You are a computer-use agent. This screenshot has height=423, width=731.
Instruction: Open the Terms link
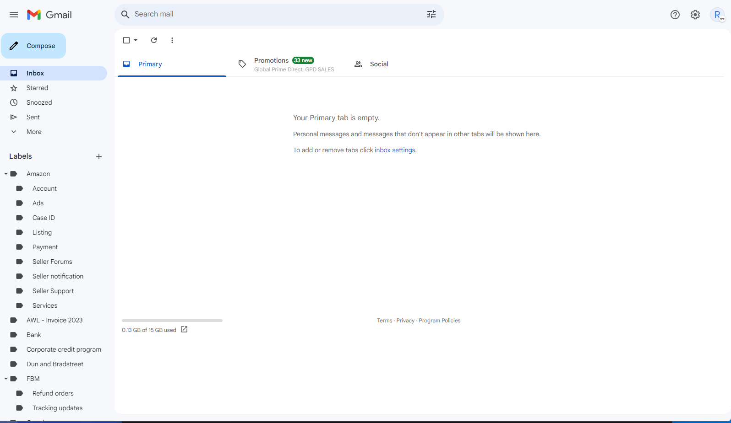(385, 321)
